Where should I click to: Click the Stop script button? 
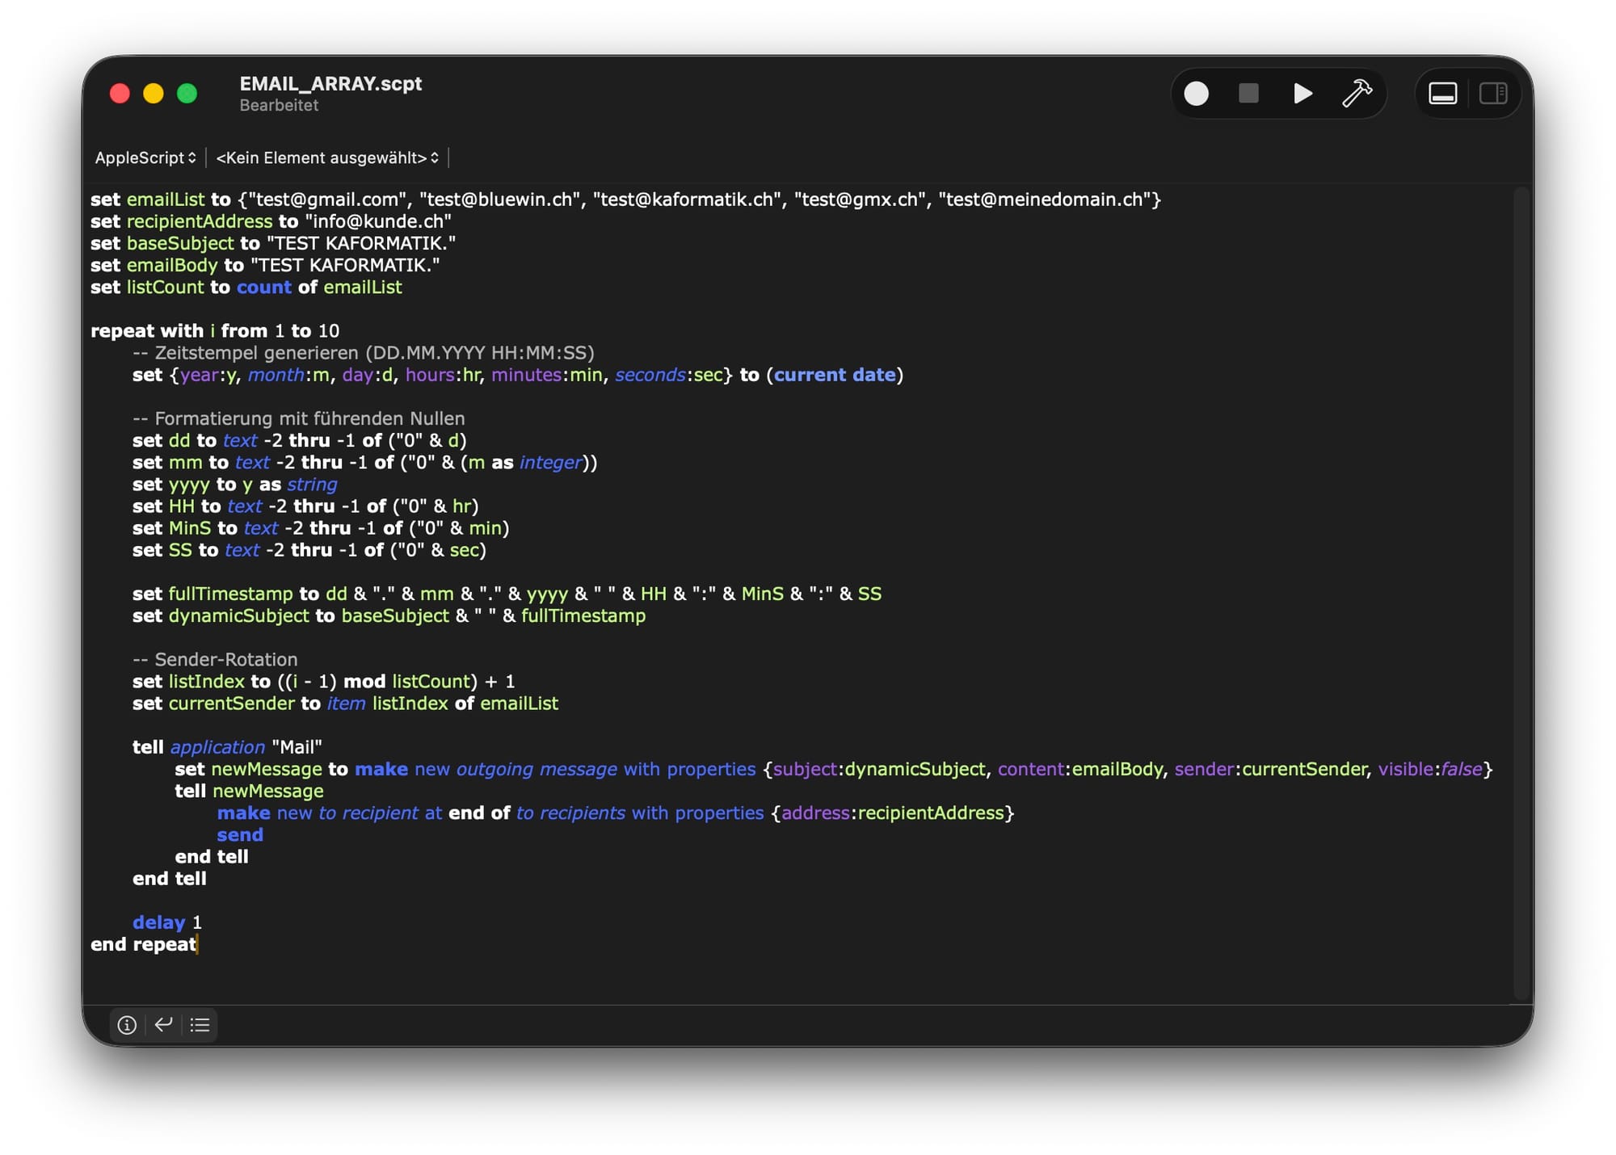point(1248,94)
